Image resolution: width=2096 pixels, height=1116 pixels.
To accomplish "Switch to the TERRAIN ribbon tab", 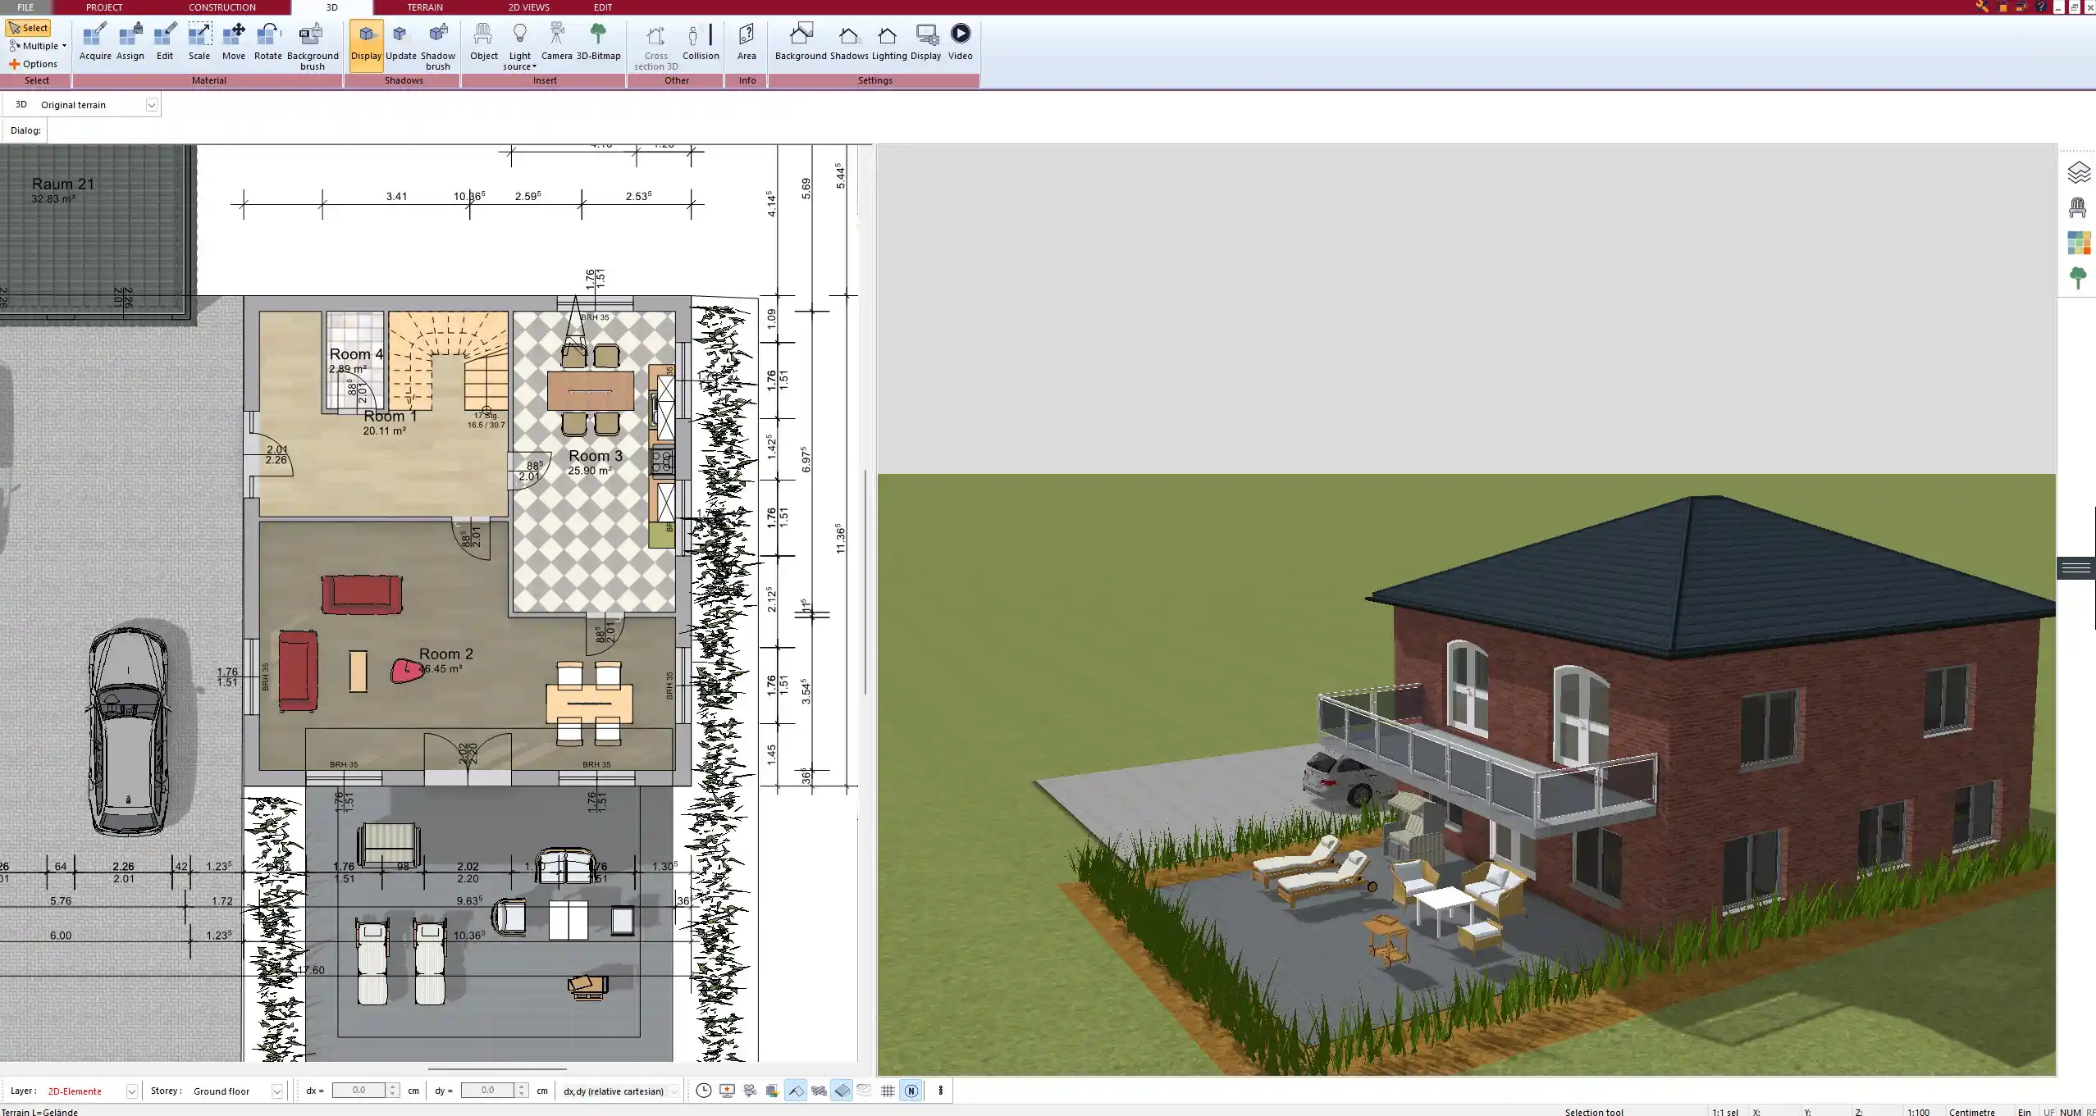I will pos(423,7).
